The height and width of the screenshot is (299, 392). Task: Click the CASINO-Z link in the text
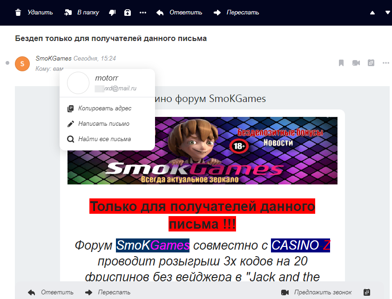click(x=300, y=245)
